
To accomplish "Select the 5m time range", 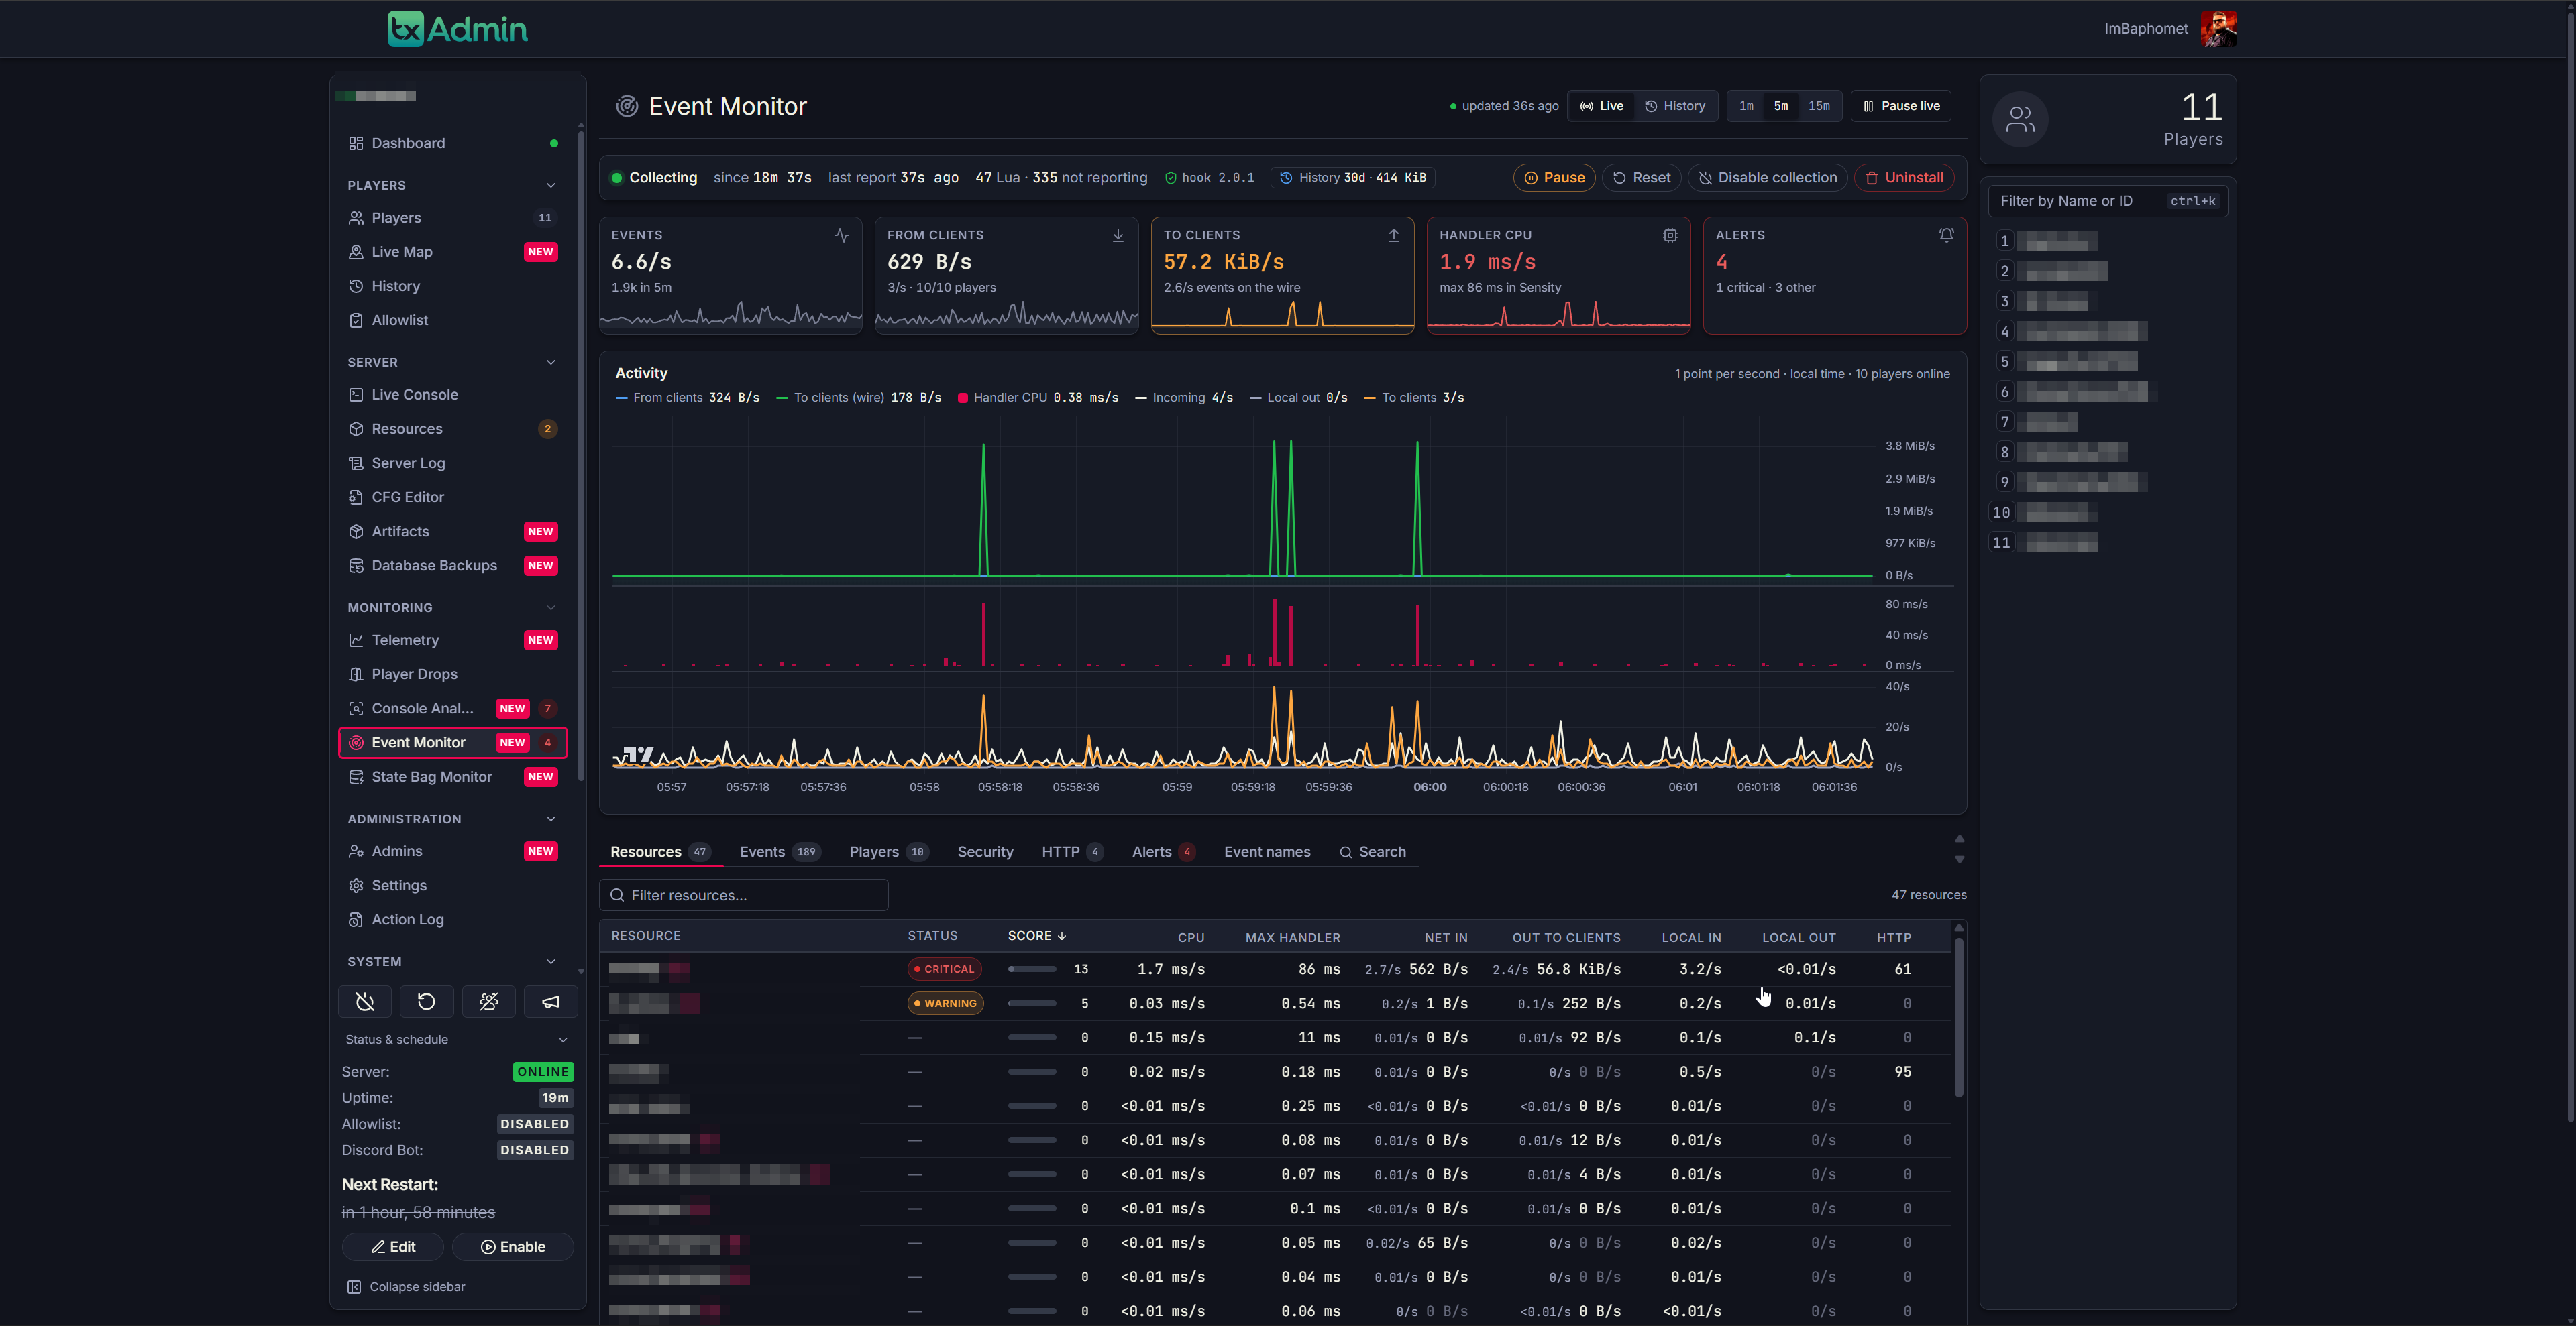I will (1781, 106).
